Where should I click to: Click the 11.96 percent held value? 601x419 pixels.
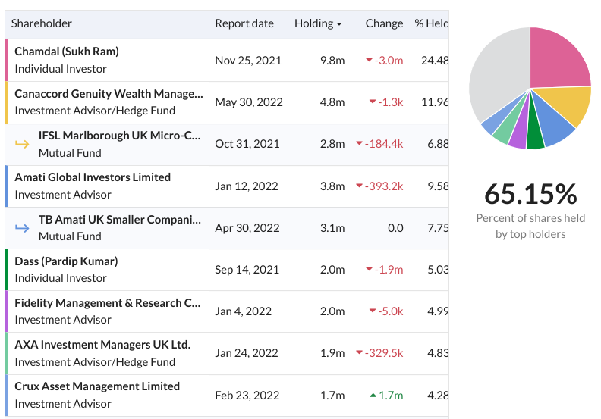pos(435,102)
